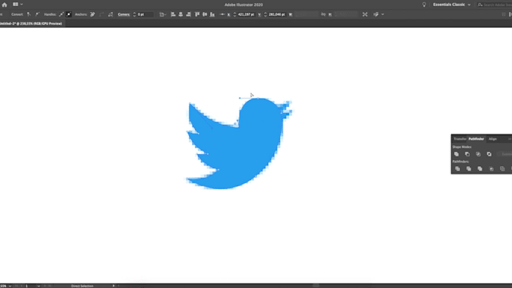Cut path at selected anchor points
The width and height of the screenshot is (512, 288).
(x=111, y=14)
